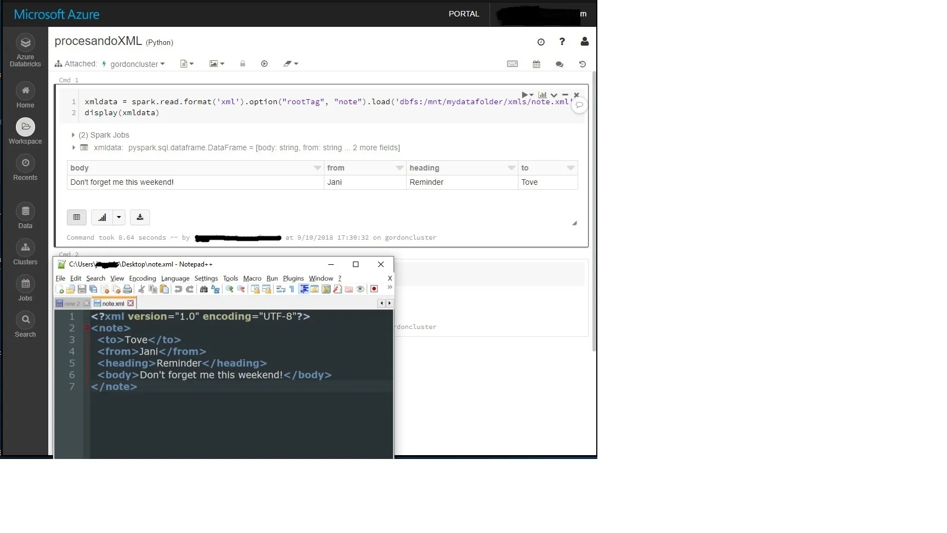The image size is (947, 533).
Task: Delete the Cmd 1 cell
Action: pyautogui.click(x=577, y=95)
